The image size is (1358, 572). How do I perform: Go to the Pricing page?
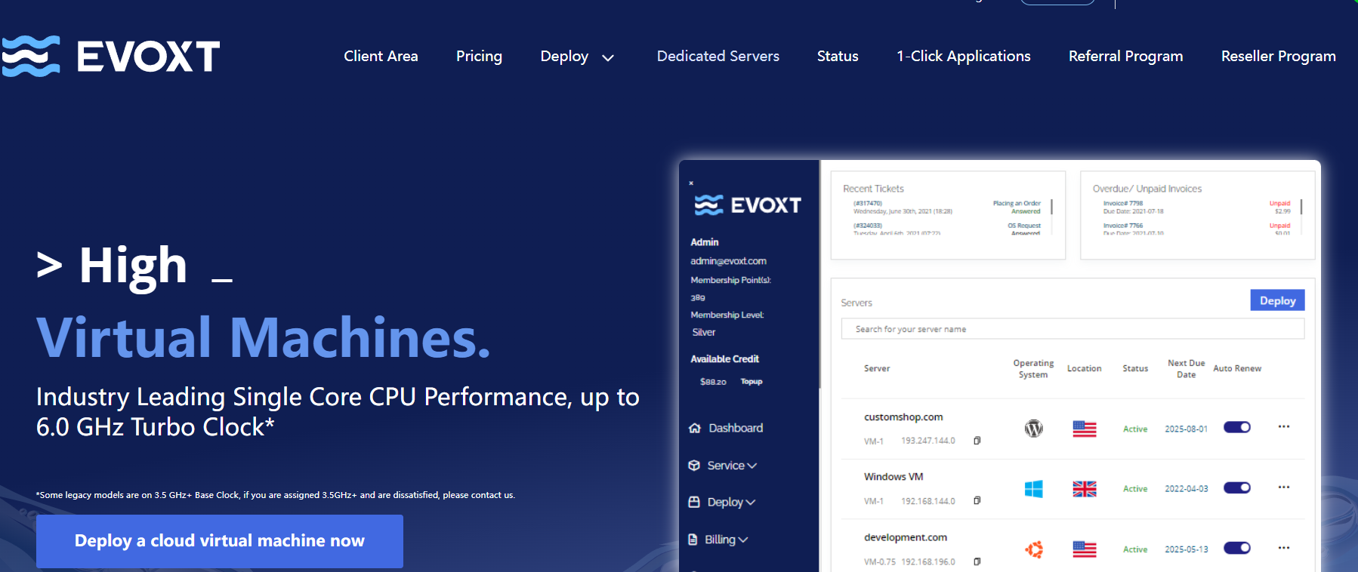click(479, 57)
